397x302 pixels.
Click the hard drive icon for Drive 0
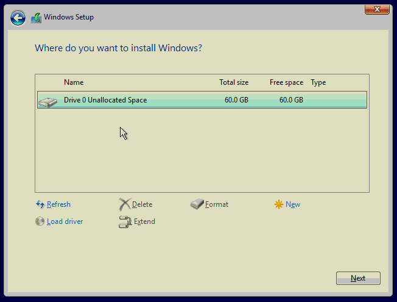(x=47, y=101)
